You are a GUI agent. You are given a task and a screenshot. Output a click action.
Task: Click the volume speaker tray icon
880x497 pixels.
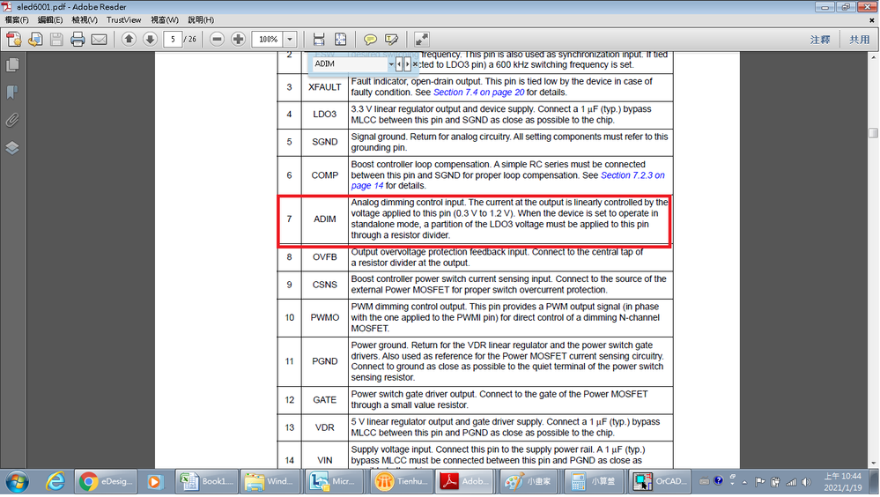point(807,482)
